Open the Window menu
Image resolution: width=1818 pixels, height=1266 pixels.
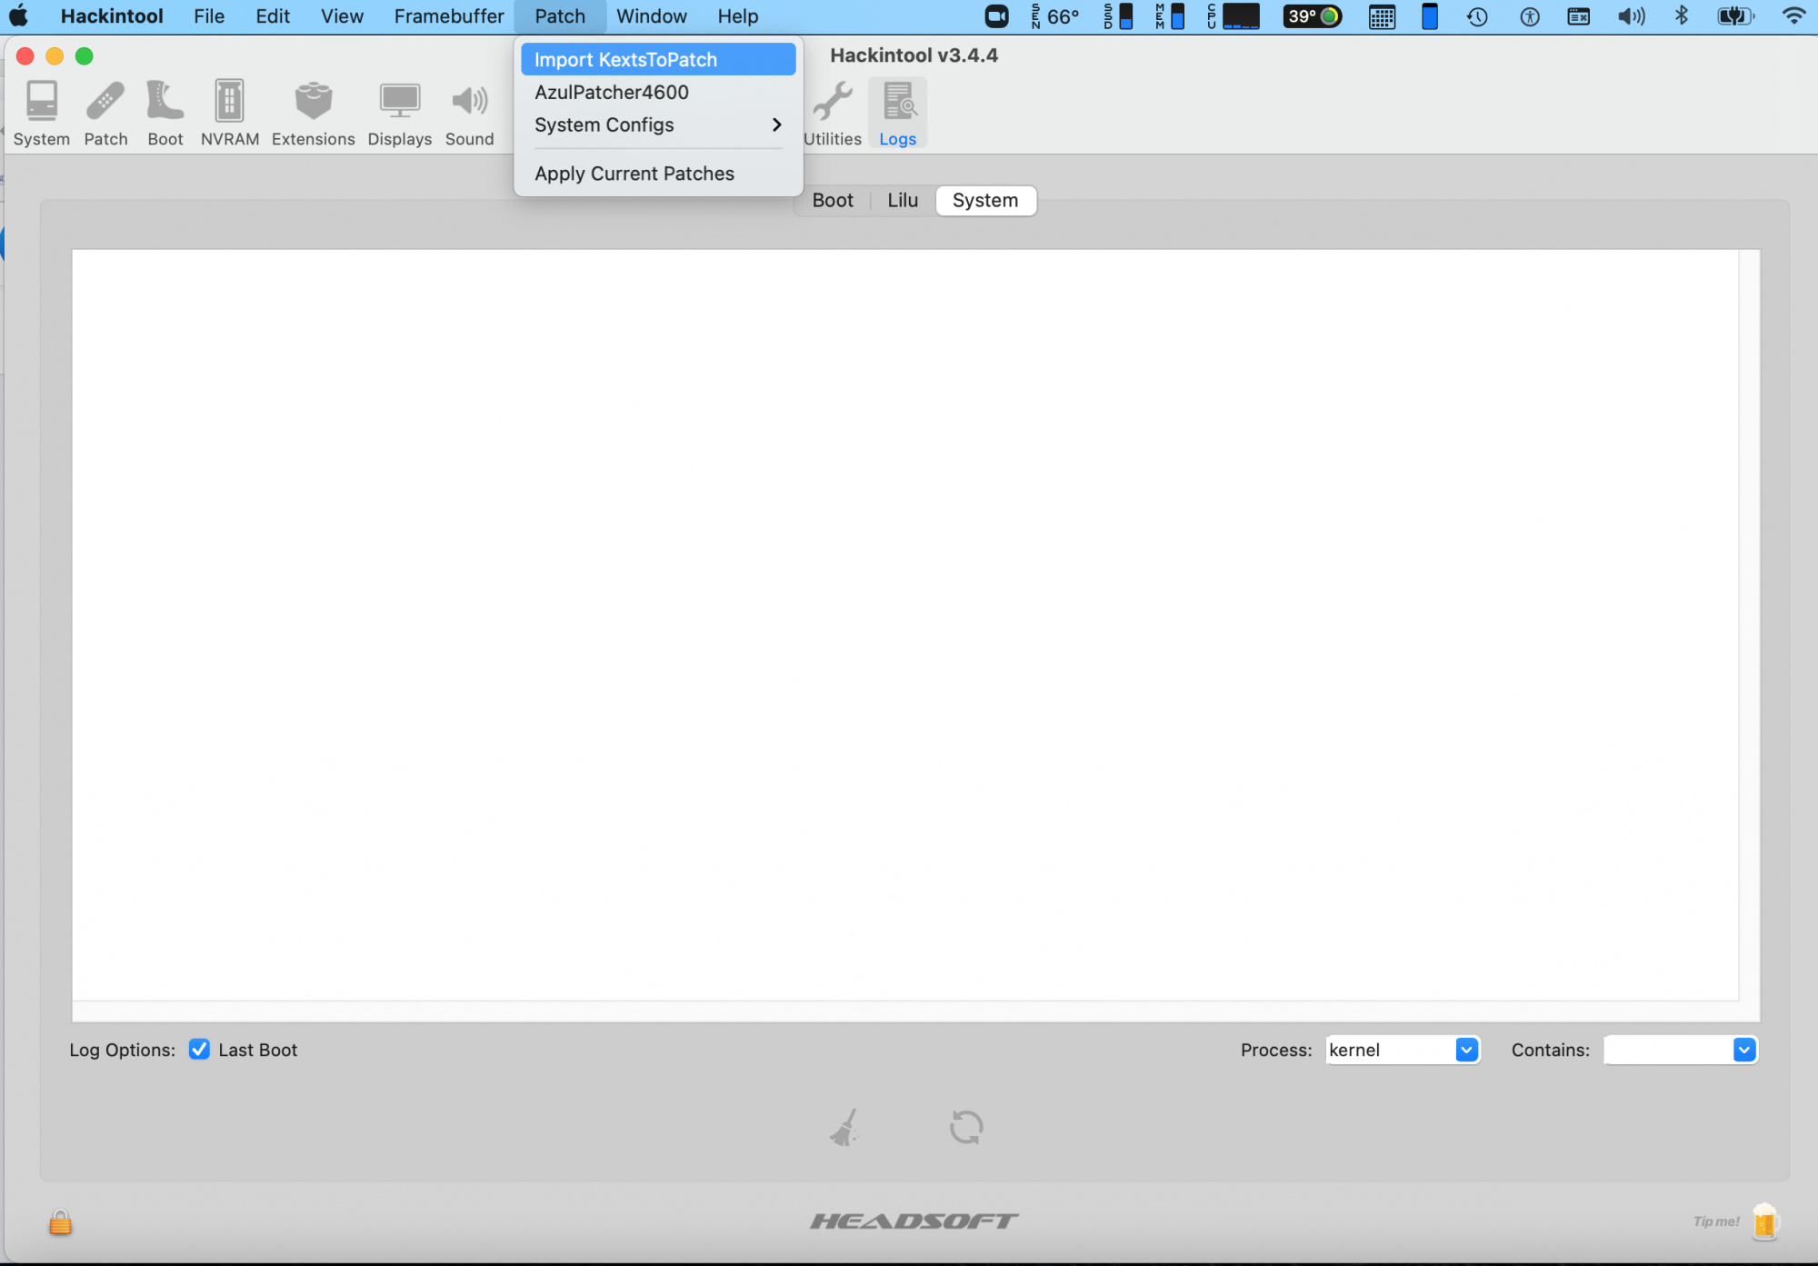coord(651,16)
